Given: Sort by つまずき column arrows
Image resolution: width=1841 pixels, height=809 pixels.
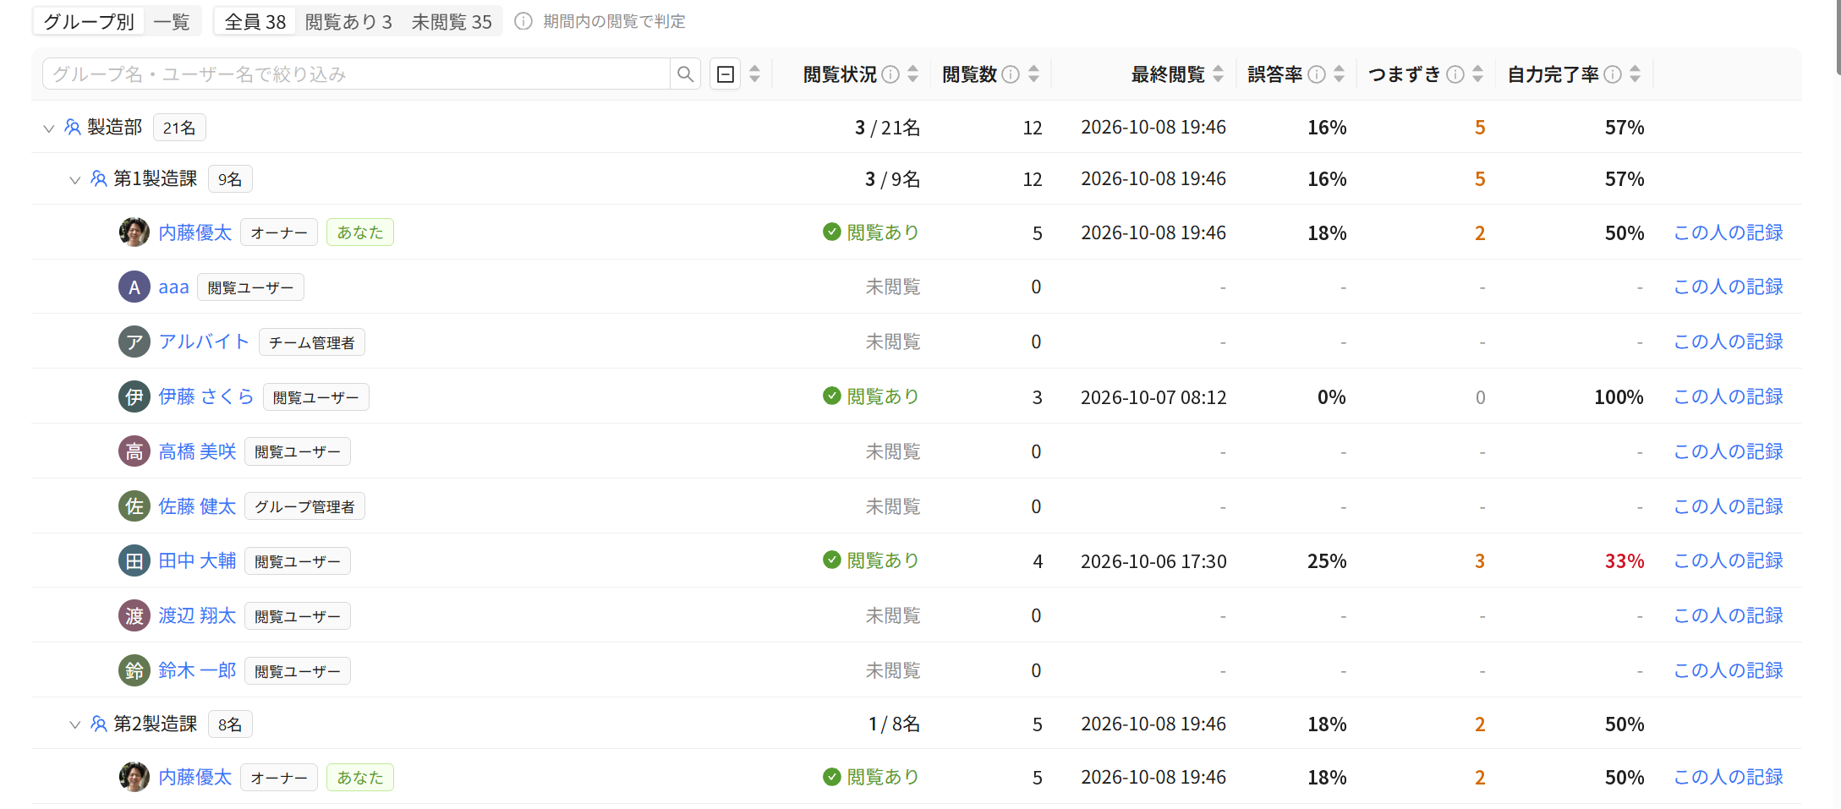Looking at the screenshot, I should click(1477, 74).
